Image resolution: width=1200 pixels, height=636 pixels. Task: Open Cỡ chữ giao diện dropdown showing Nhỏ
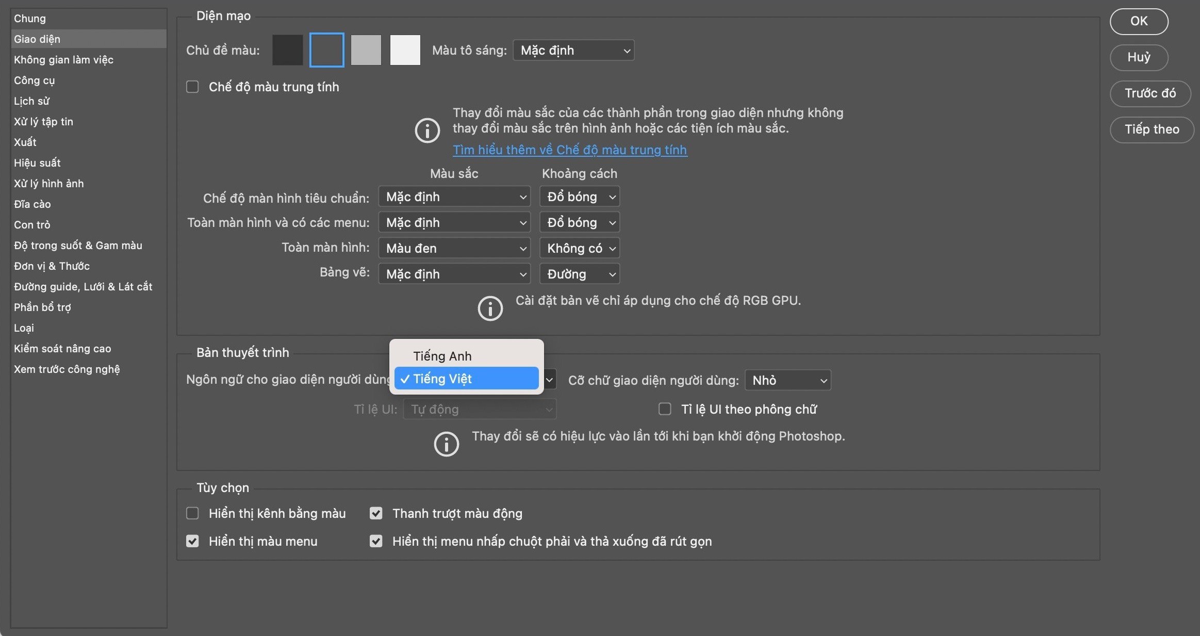787,380
